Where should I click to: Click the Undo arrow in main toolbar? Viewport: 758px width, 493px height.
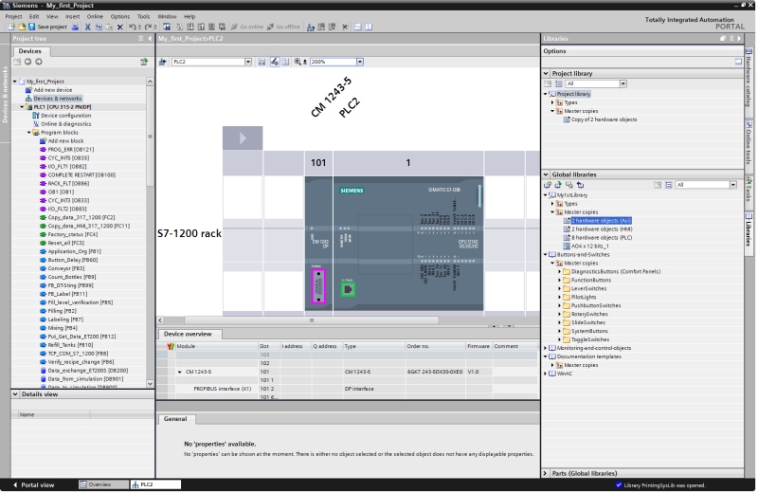130,27
